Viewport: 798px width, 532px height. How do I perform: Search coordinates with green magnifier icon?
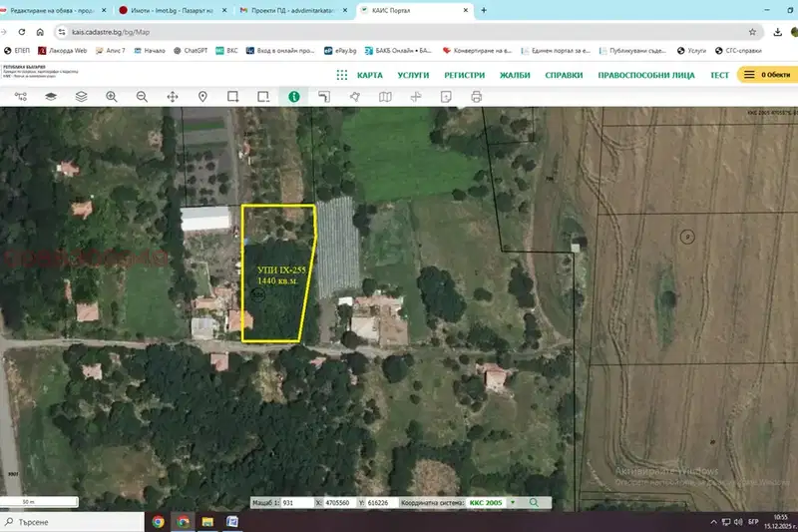point(534,502)
